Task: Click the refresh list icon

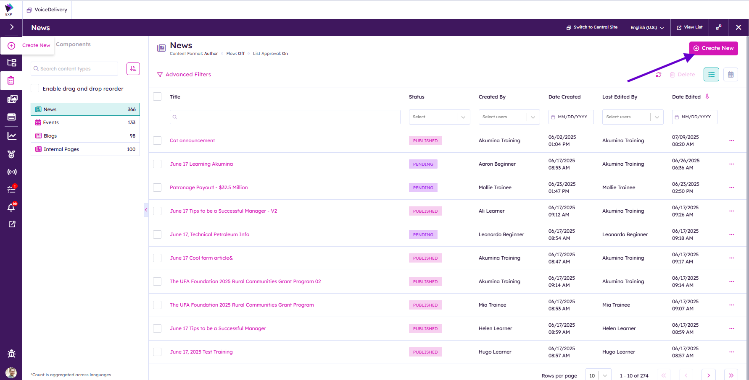Action: (659, 75)
